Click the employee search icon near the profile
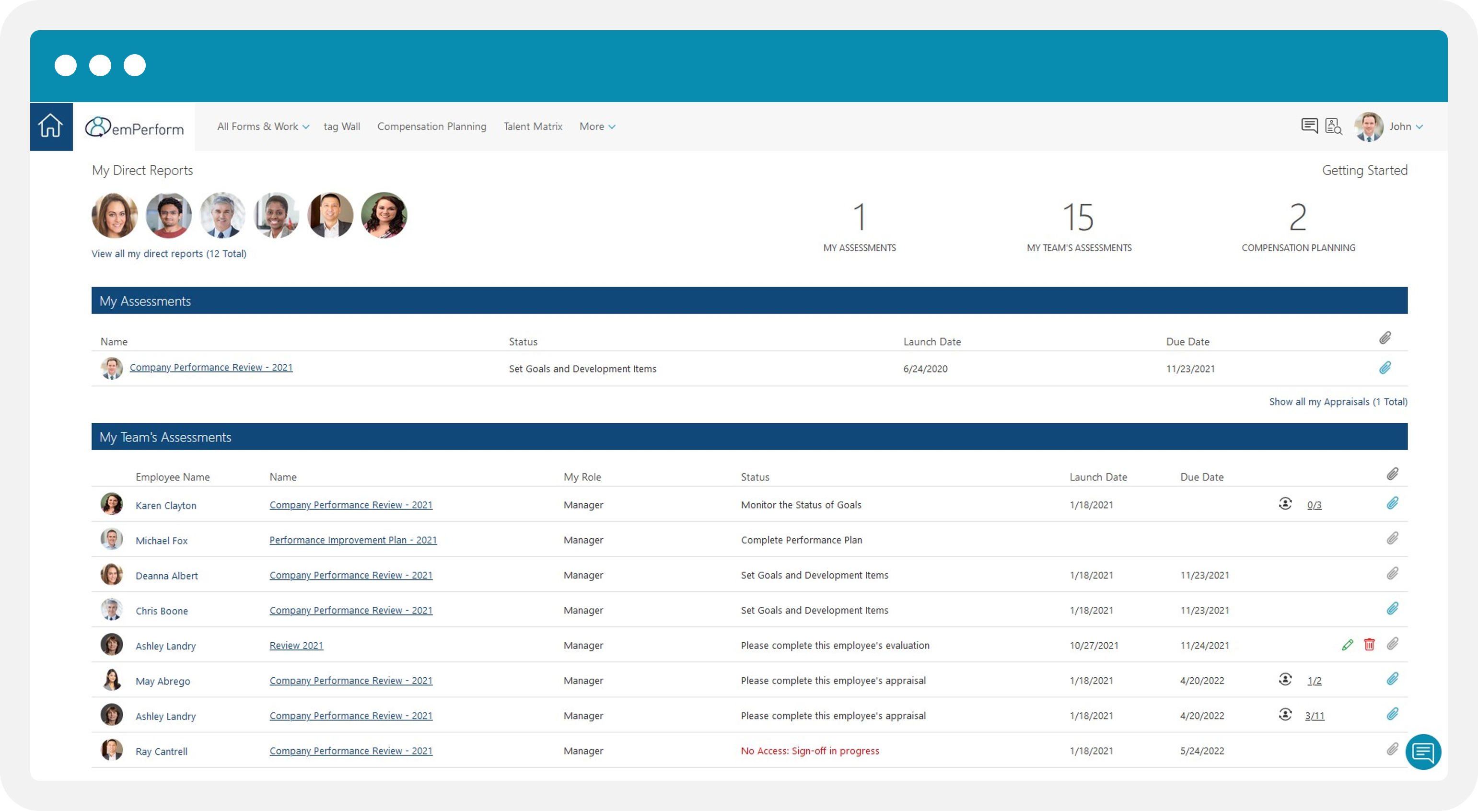Screen dimensions: 1478x811 click(1334, 126)
